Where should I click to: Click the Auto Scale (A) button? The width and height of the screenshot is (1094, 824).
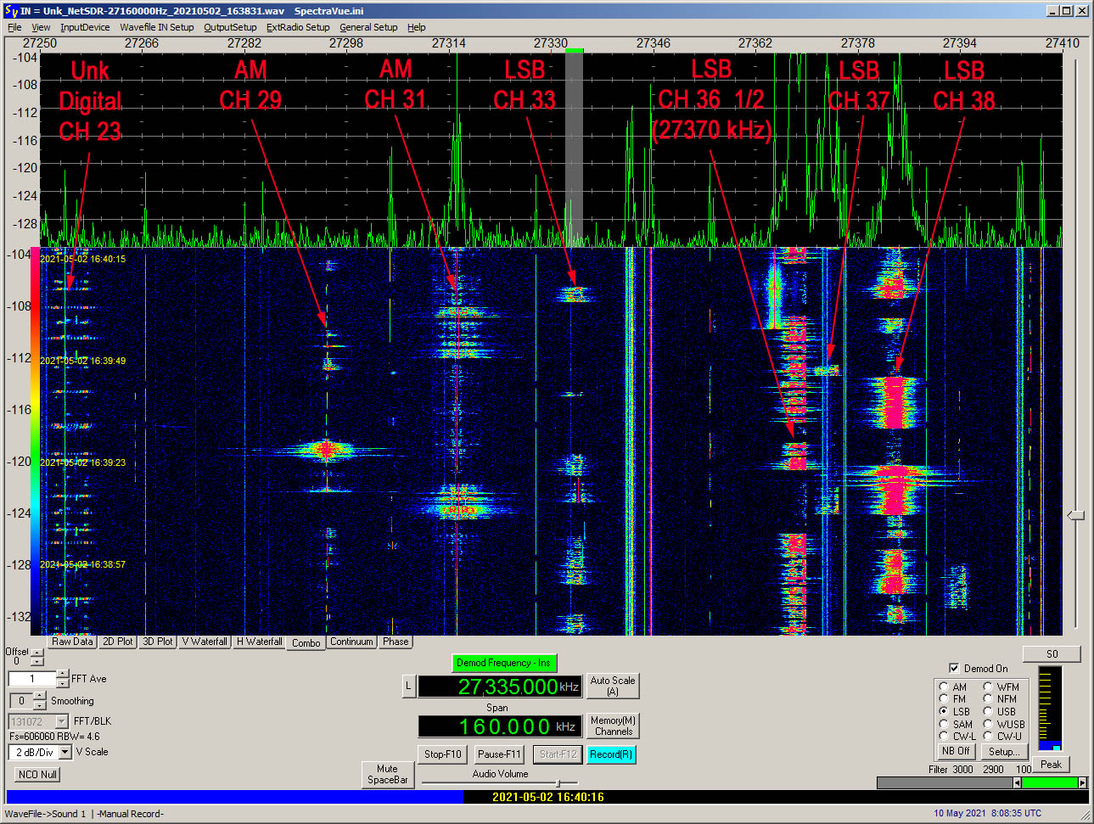tap(613, 686)
